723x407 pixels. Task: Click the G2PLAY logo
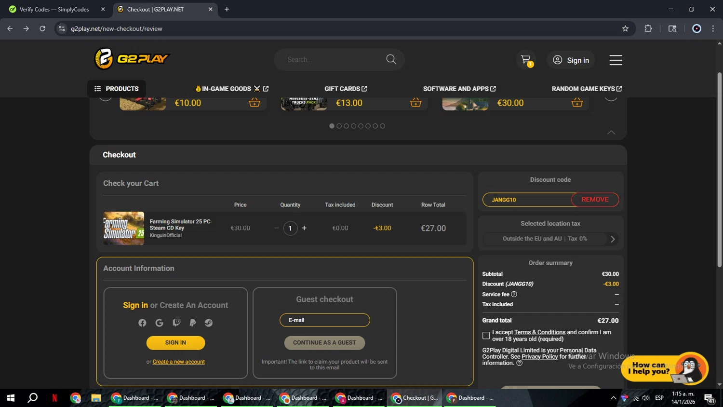click(x=132, y=59)
